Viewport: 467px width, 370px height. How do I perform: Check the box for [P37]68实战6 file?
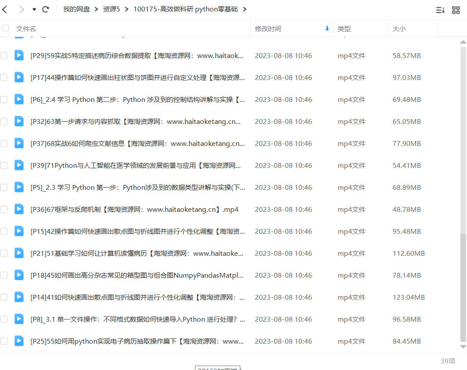coord(4,143)
